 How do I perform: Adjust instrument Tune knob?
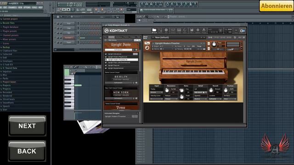[x=214, y=44]
